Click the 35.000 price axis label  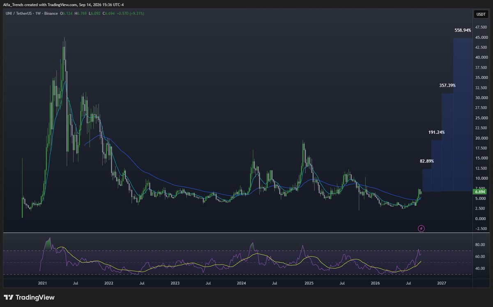(481, 78)
